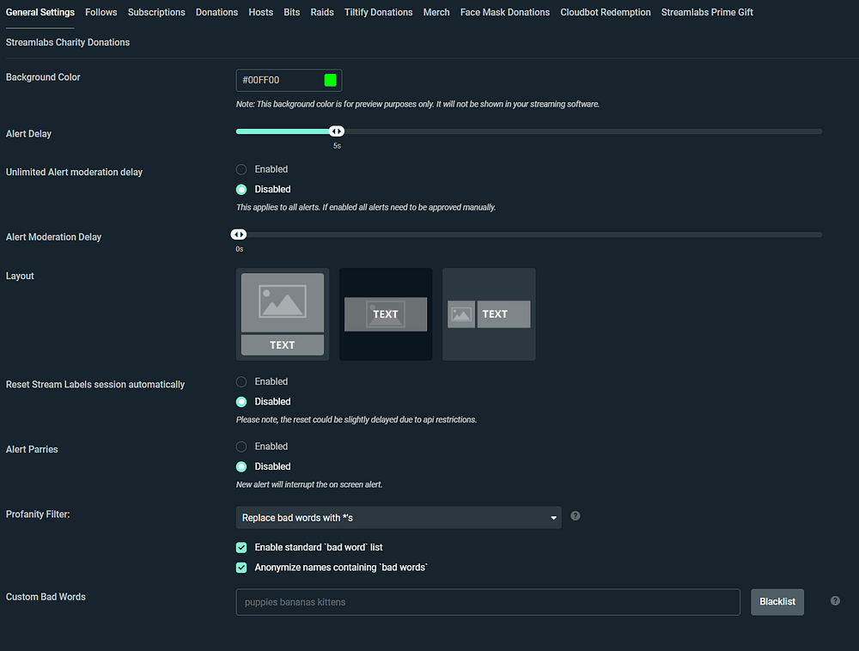The image size is (859, 651).
Task: Click the Alert Moderation Delay slider handle
Action: (x=239, y=234)
